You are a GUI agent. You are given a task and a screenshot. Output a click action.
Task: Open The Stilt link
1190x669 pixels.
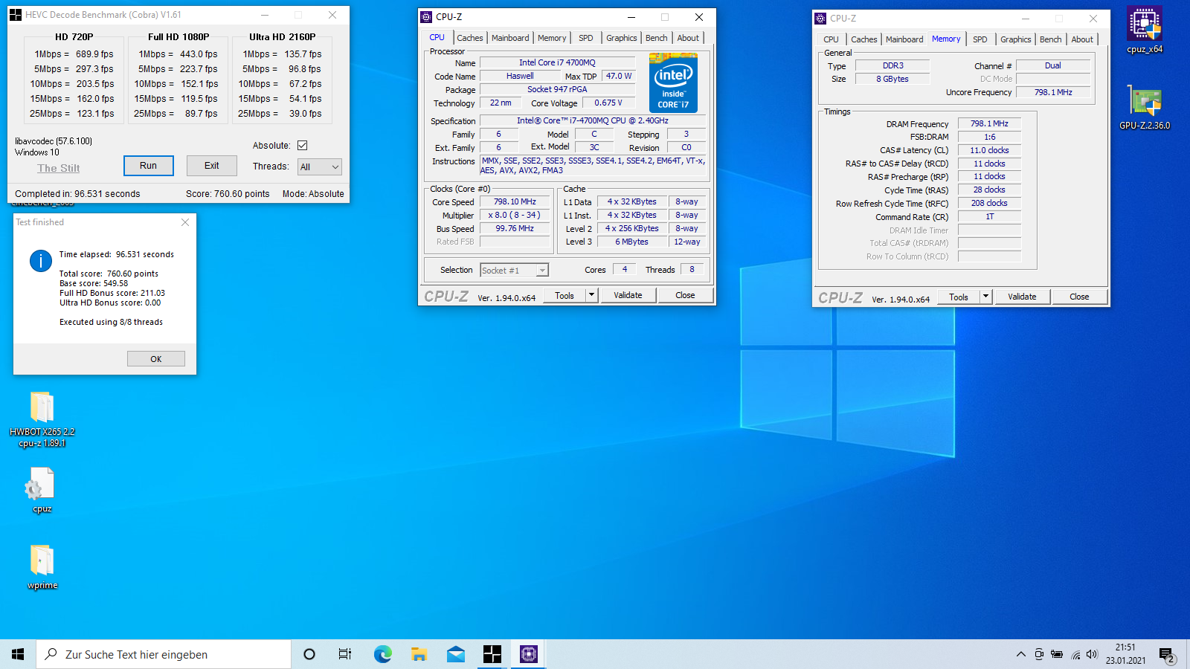[x=59, y=168]
